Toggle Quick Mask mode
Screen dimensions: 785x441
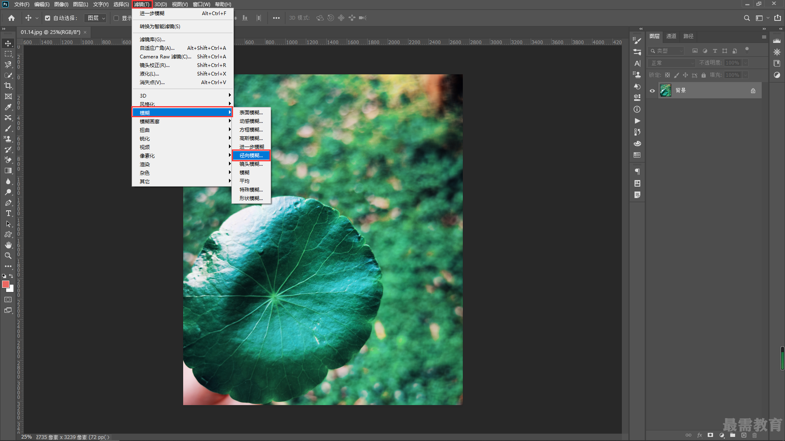(8, 300)
